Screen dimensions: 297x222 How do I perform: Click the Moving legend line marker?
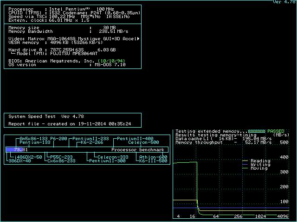click(x=245, y=168)
